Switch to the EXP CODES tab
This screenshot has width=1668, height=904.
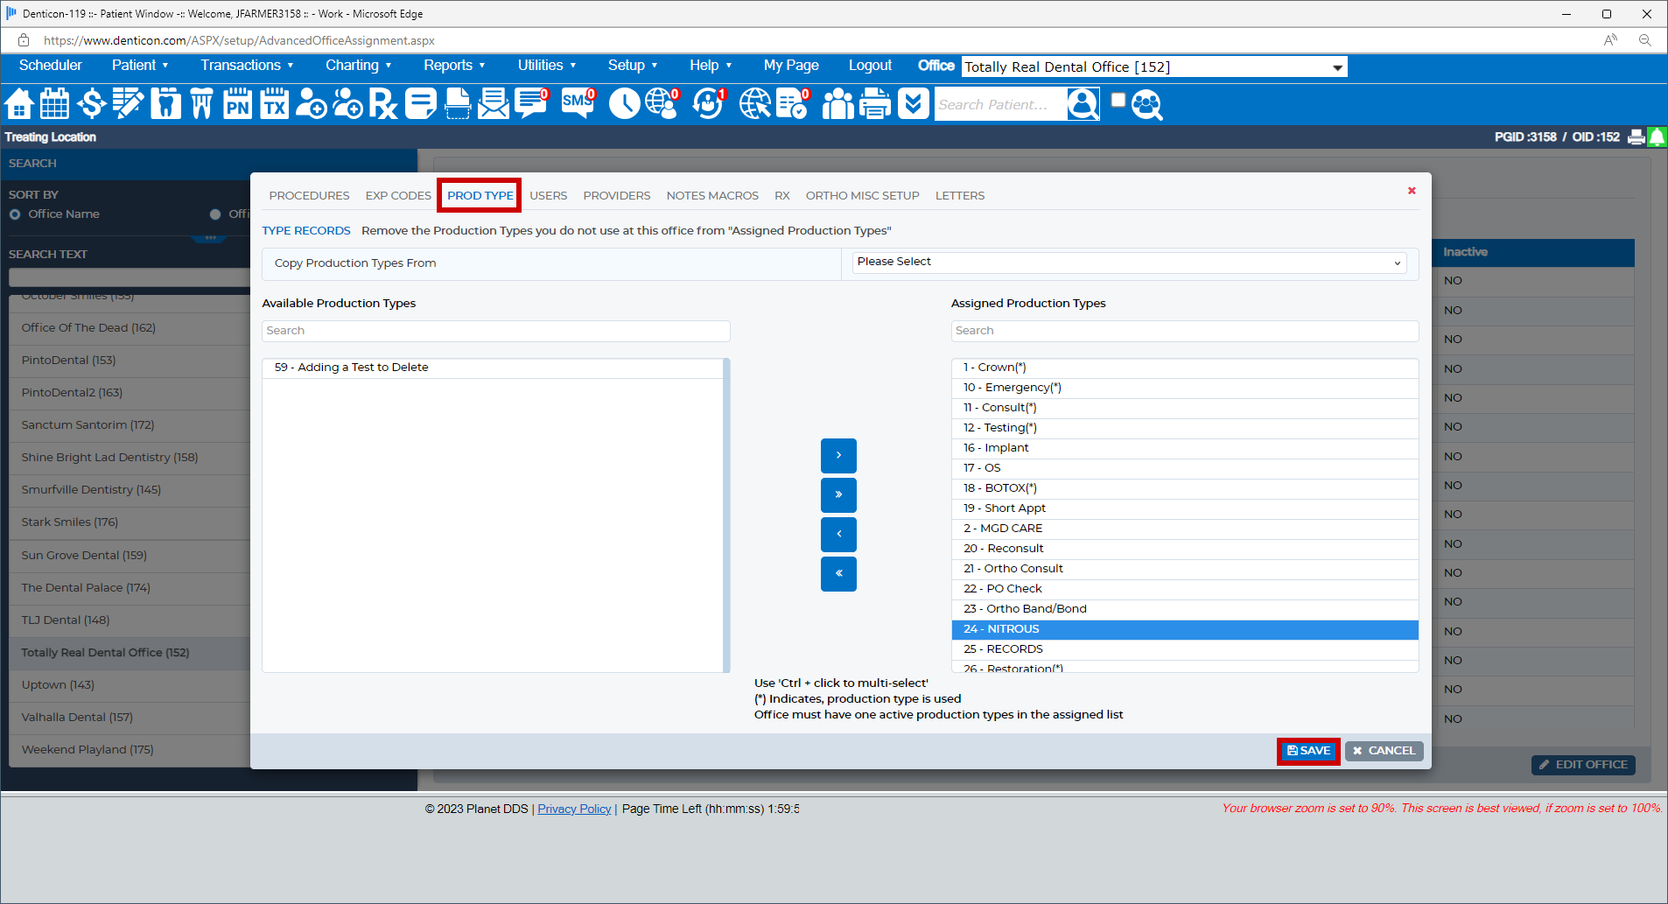(398, 196)
